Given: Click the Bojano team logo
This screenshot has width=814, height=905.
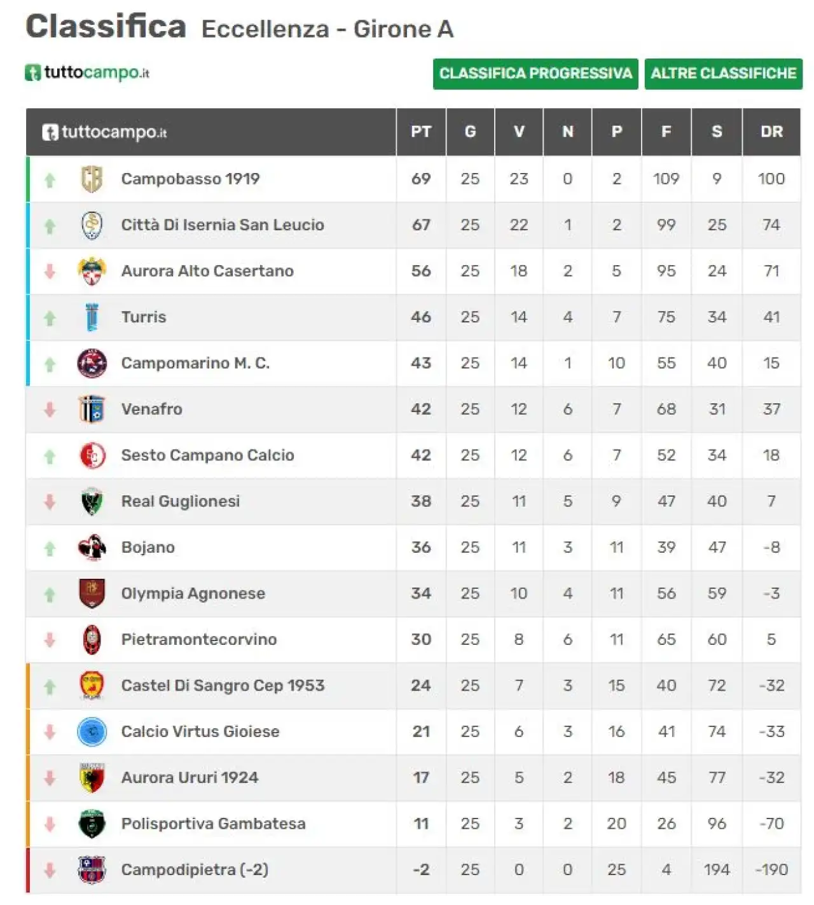Looking at the screenshot, I should tap(92, 547).
